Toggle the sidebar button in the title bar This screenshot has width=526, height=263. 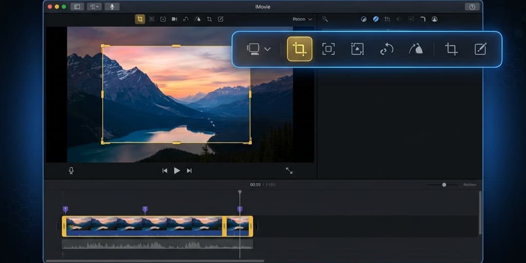pos(77,7)
